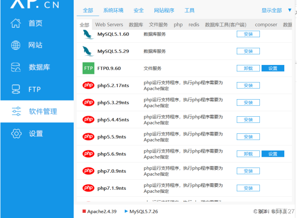Install MySQL5.5.29 with 安装 button
Viewport: 301px width, 218px height.
(x=248, y=51)
